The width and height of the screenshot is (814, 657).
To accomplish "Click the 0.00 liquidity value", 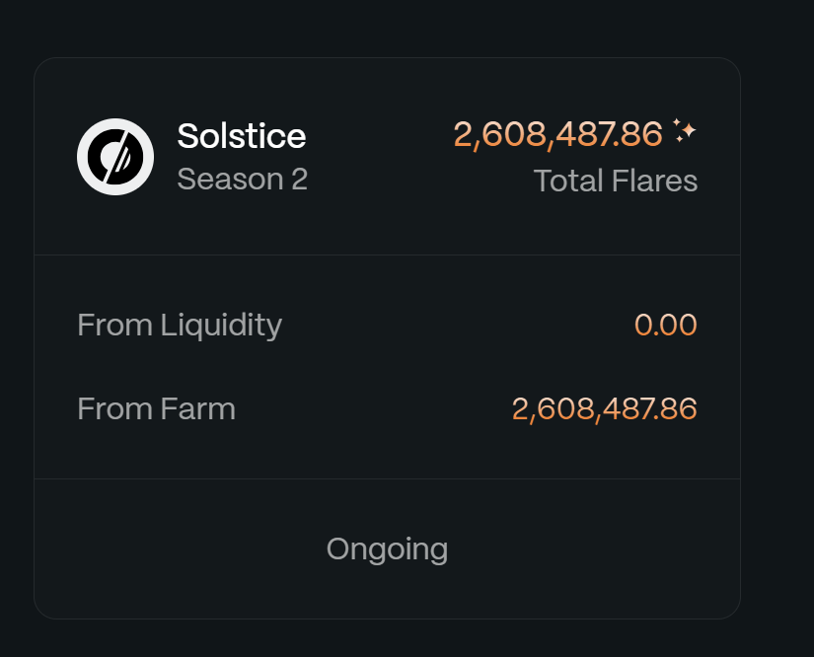I will pos(665,325).
